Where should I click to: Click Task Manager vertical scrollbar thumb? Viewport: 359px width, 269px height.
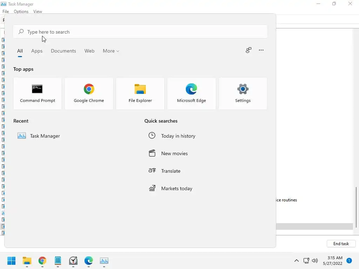click(356, 207)
